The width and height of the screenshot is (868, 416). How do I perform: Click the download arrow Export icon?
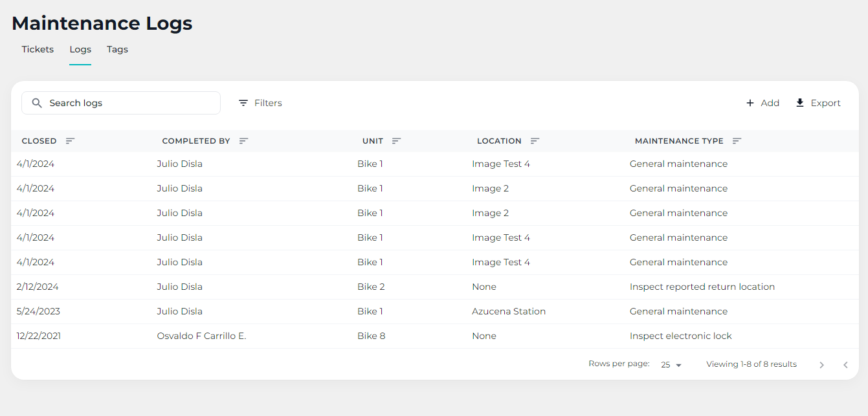click(800, 103)
